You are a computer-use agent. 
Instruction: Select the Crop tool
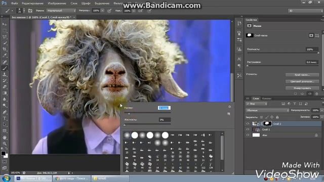[x=5, y=49]
